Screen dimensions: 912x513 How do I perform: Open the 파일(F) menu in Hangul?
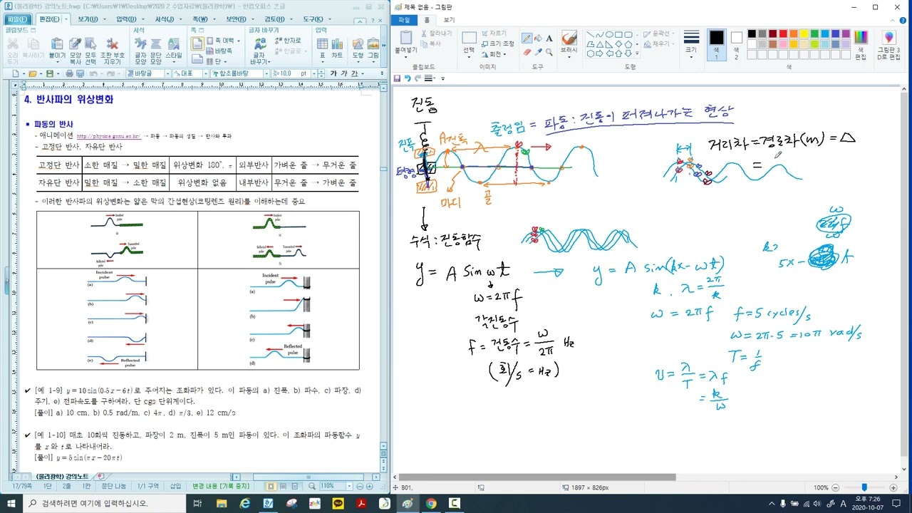[18, 19]
